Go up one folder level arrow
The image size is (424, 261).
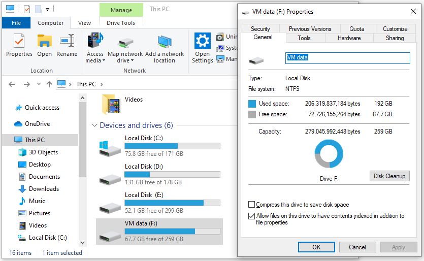tap(49, 84)
